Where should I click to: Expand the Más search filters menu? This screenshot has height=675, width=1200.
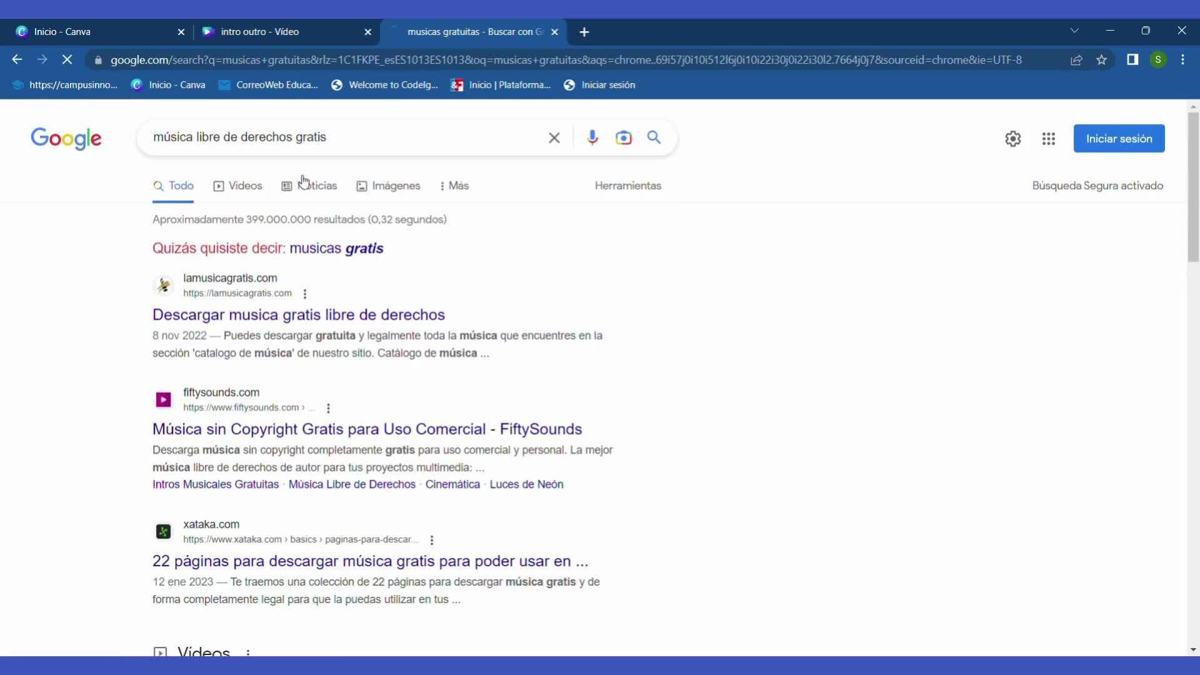click(454, 186)
